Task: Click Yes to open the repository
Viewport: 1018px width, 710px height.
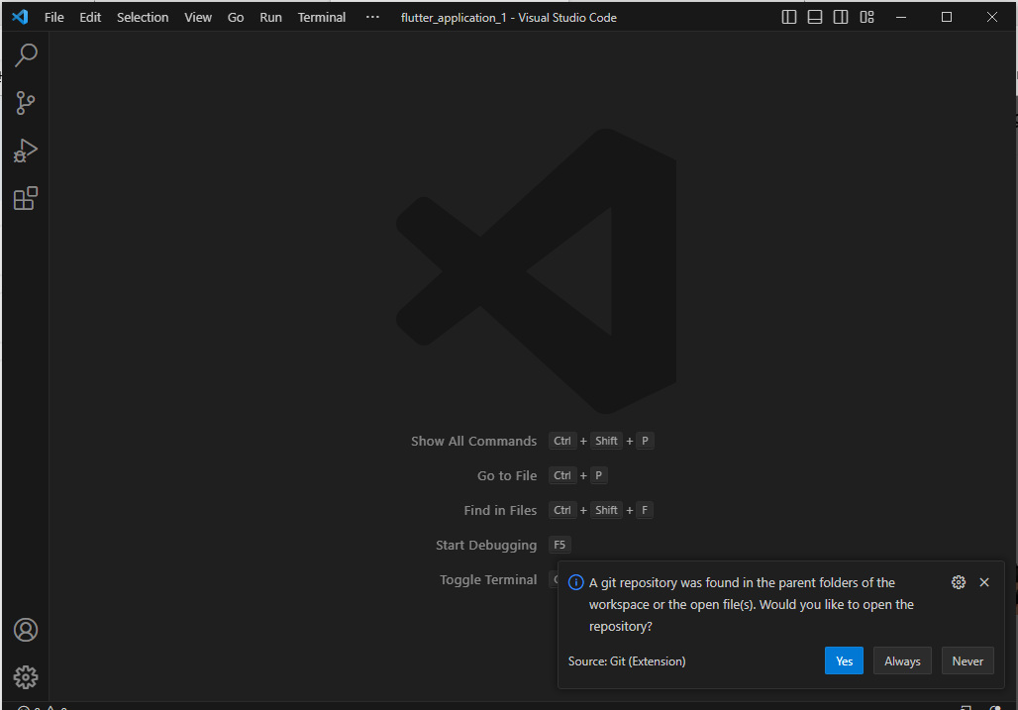Action: (844, 660)
